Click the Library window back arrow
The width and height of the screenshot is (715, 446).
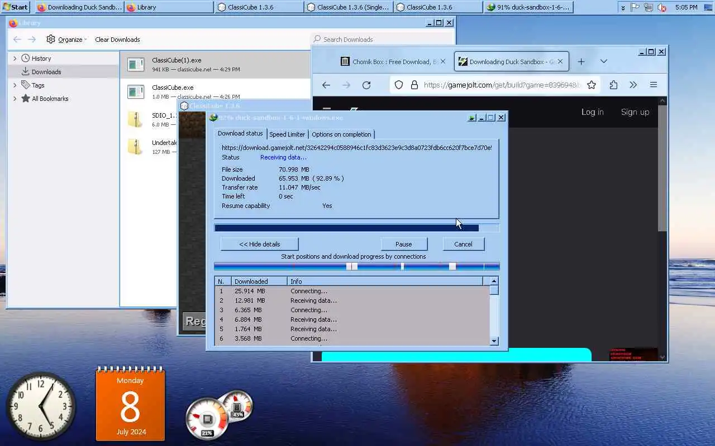pos(17,39)
